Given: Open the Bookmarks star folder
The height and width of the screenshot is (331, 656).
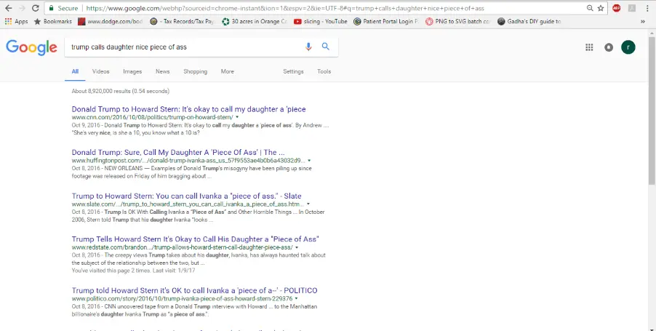Looking at the screenshot, I should coord(52,21).
